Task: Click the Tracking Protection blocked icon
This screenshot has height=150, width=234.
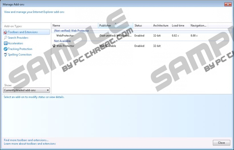Action: [x=5, y=49]
